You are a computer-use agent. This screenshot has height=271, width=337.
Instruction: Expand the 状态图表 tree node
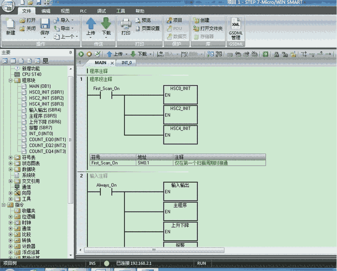(x=10, y=163)
